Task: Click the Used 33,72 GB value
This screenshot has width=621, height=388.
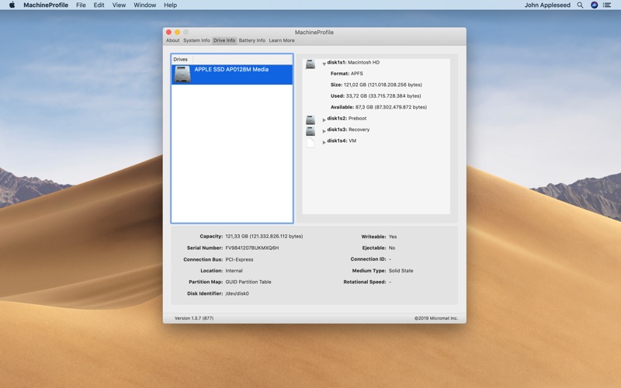Action: (383, 95)
